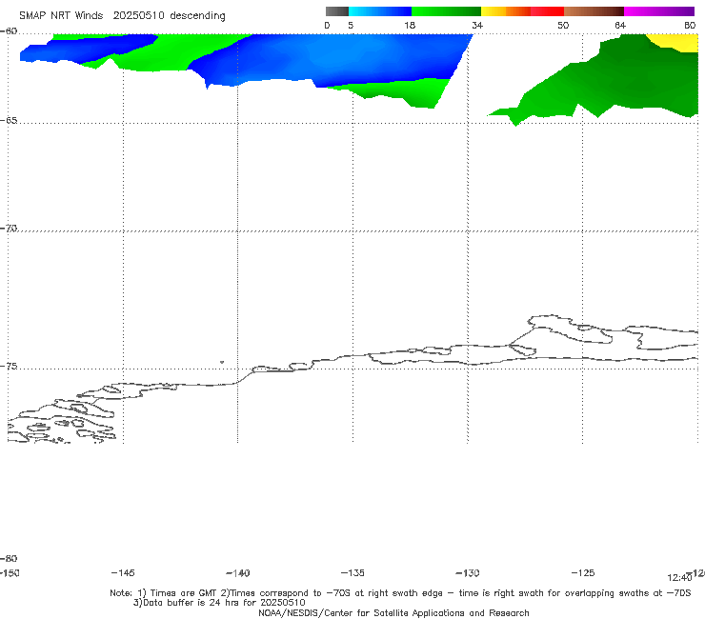This screenshot has height=619, width=705.
Task: Click the -70 latitude axis label
Action: coord(9,229)
